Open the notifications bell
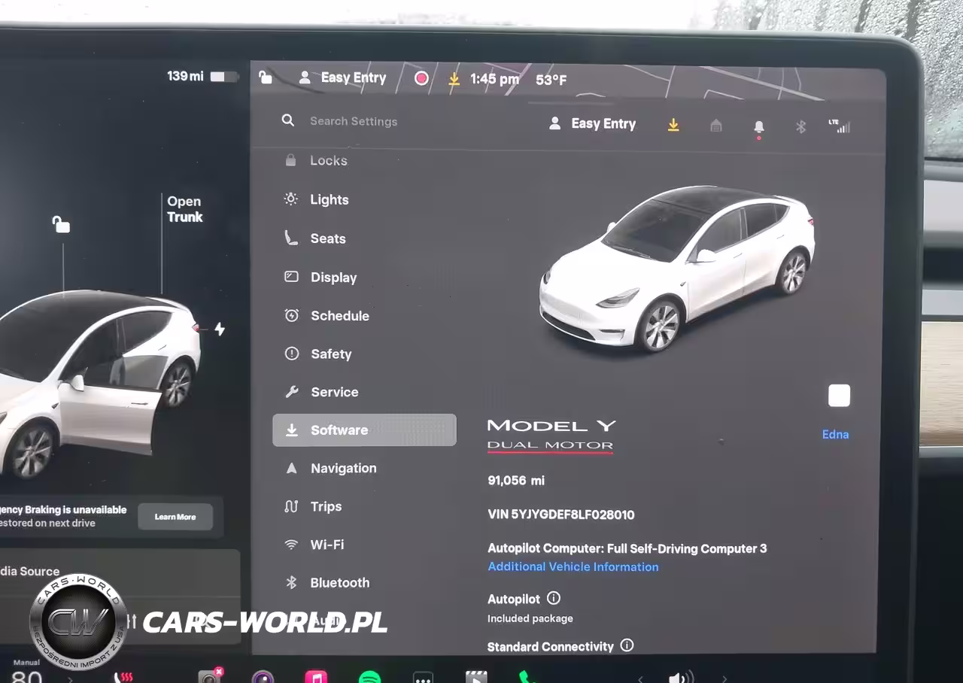963x683 pixels. (758, 126)
